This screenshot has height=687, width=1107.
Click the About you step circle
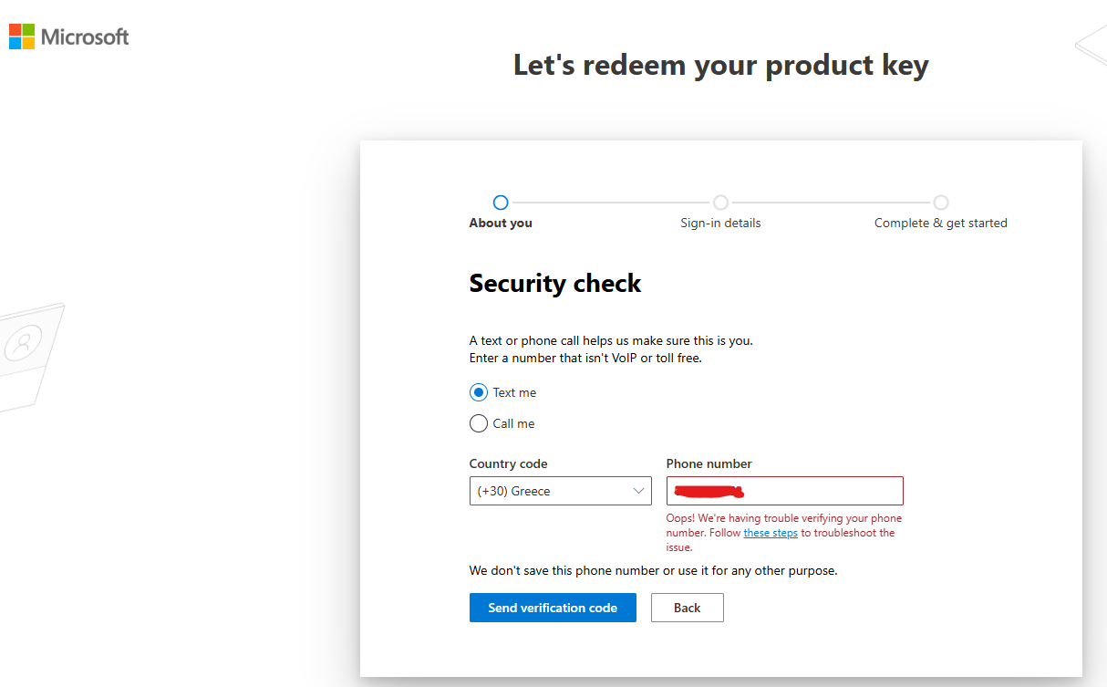pos(500,203)
